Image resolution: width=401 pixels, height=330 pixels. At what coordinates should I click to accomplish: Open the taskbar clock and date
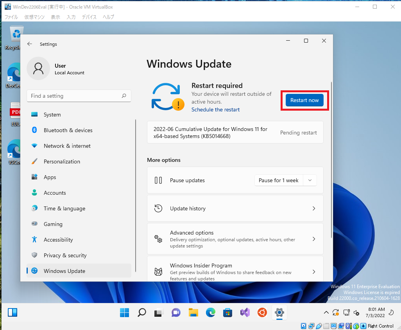tap(375, 312)
